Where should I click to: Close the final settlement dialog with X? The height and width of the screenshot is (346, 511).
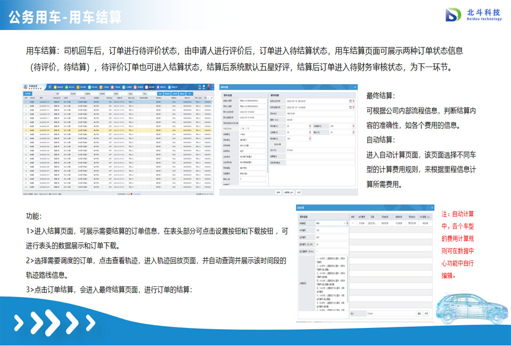pos(355,87)
